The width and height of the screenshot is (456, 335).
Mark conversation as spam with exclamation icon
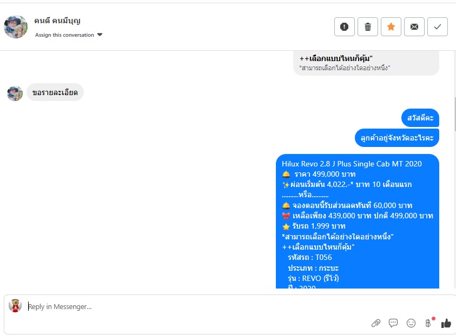coord(345,26)
